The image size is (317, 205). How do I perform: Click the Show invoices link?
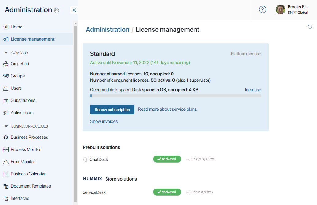click(104, 121)
